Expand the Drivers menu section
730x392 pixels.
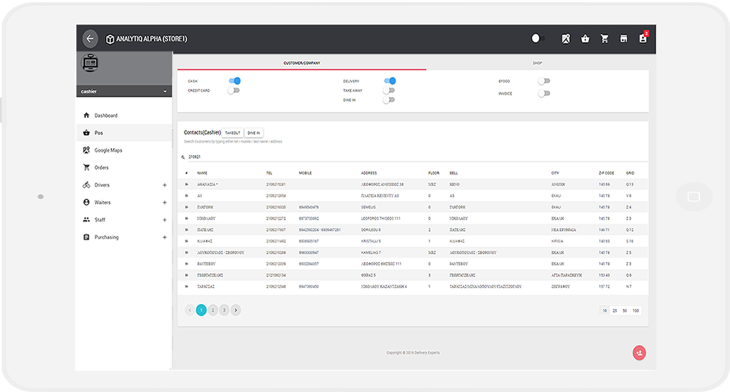(165, 185)
